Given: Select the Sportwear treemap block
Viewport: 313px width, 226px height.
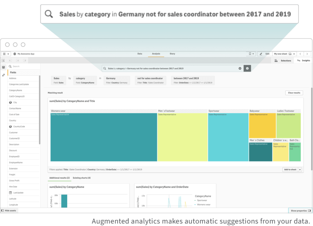Looking at the screenshot, I should click(228, 137).
